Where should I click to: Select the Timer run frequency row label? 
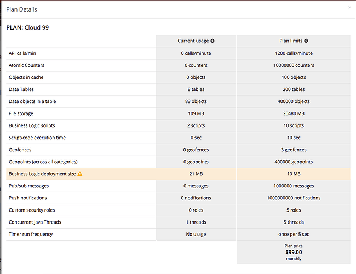click(x=30, y=234)
